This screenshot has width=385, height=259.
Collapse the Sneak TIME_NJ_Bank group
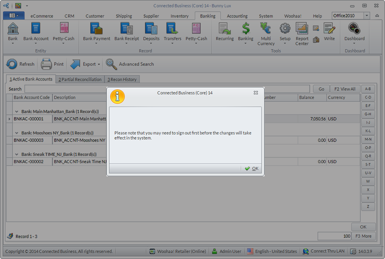tap(16, 154)
